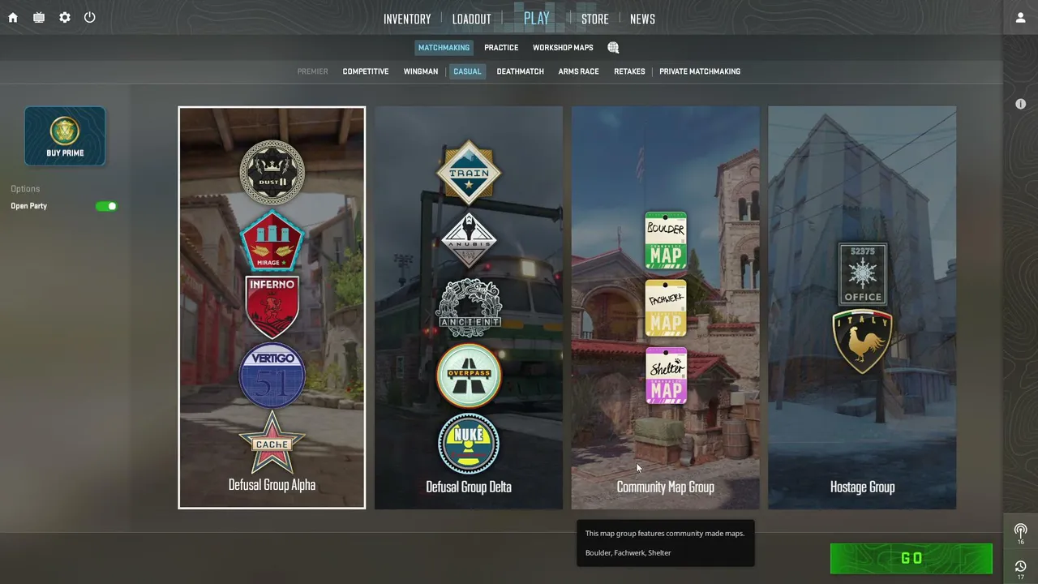The image size is (1038, 584).
Task: Select the Mirage map badge
Action: pos(272,241)
